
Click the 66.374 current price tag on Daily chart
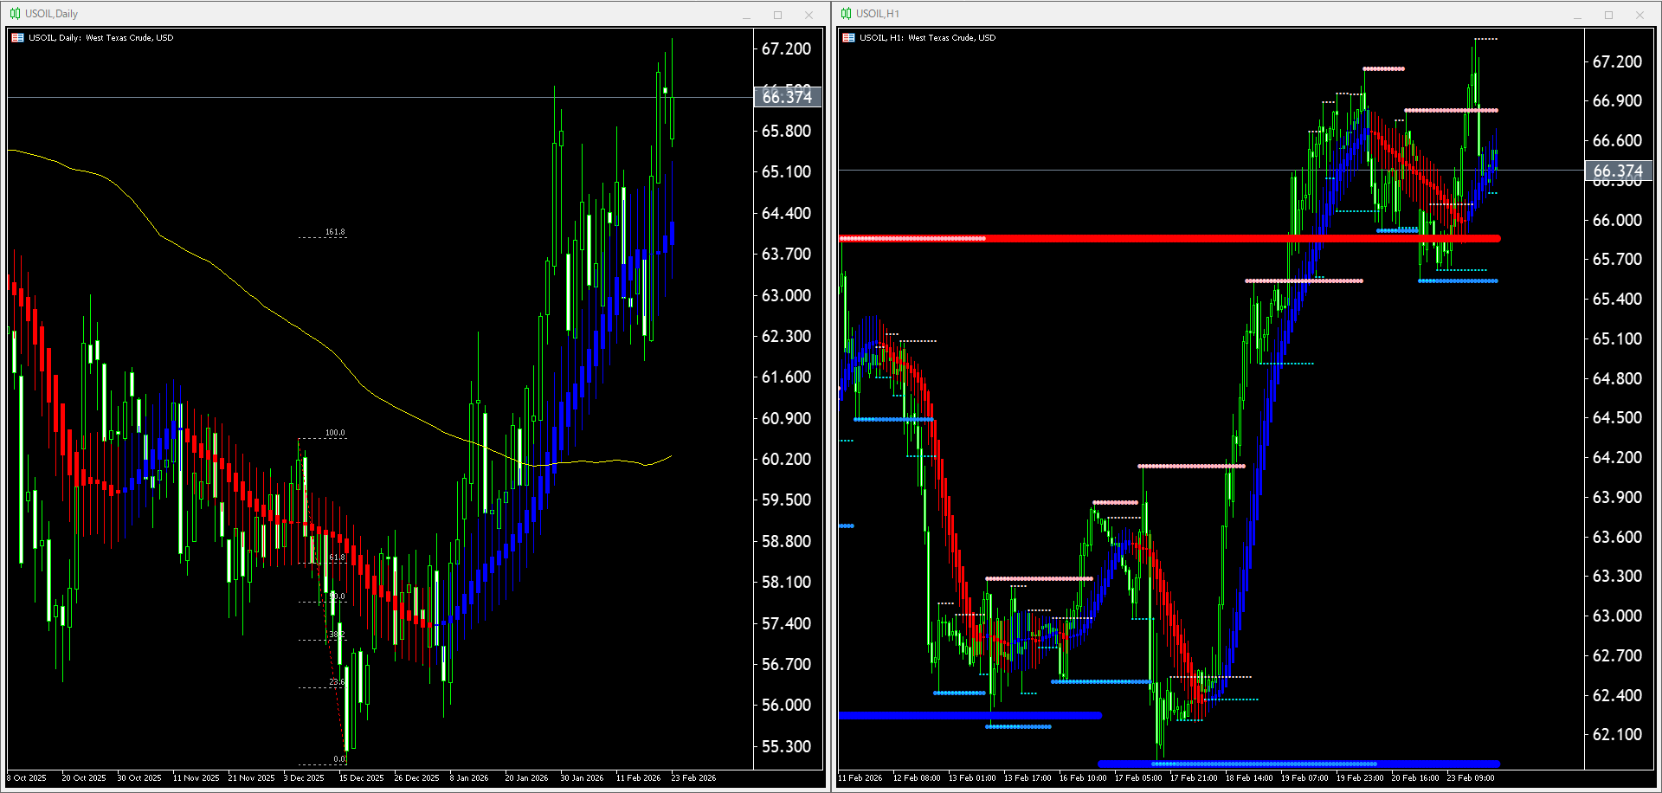point(787,97)
